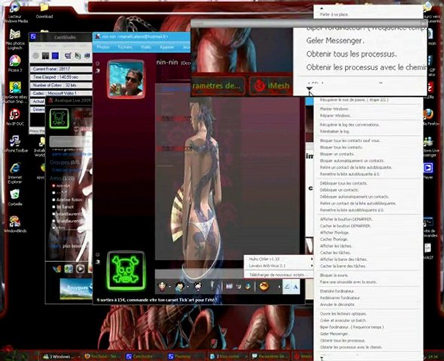Viewport: 444px width, 361px height.
Task: Click scroll-up arrow at top of long menu
Action: pyautogui.click(x=322, y=9)
